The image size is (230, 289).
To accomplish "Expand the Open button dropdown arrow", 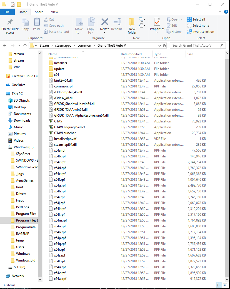I will coord(181,19).
